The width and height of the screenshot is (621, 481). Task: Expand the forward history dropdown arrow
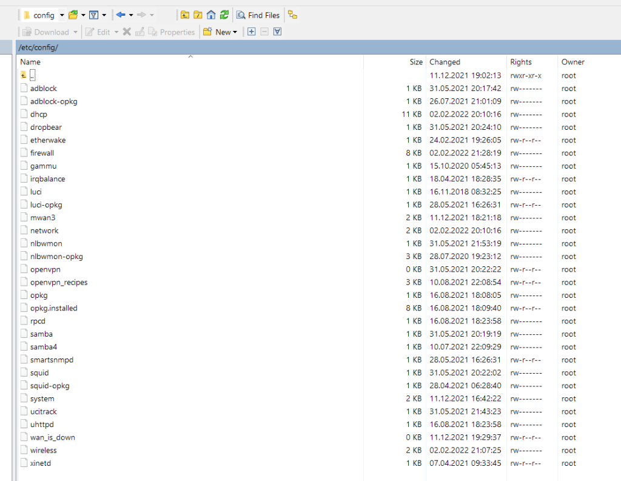(x=152, y=15)
